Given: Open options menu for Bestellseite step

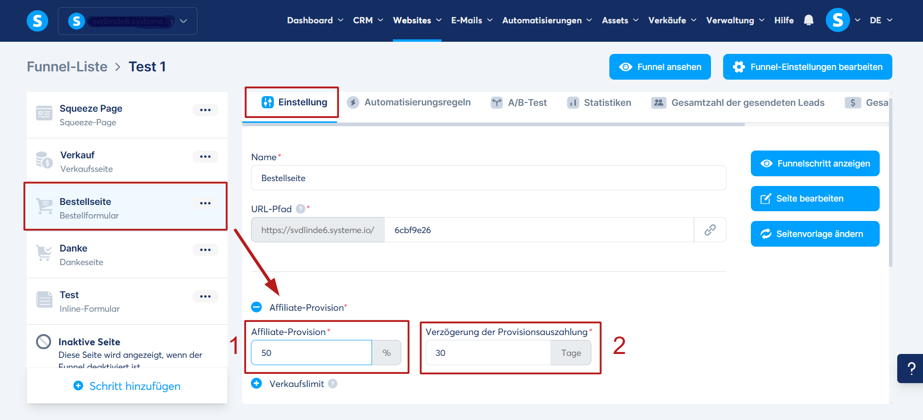Looking at the screenshot, I should tap(205, 203).
